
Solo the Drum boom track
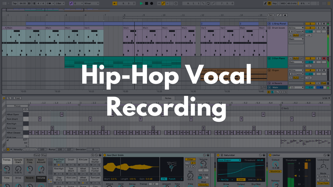[x=319, y=28]
